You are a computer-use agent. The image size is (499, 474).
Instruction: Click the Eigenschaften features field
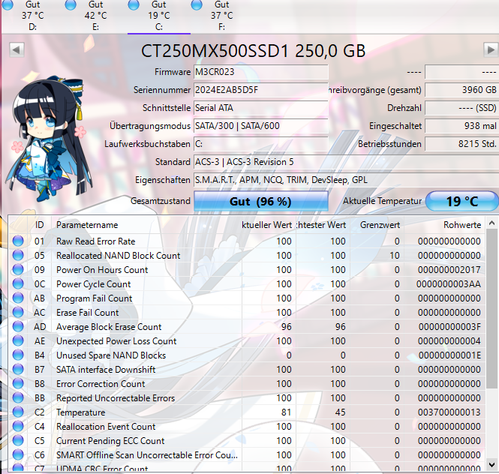(346, 180)
